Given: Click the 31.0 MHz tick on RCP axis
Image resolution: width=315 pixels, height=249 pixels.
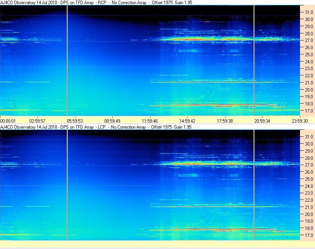Looking at the screenshot, I should pos(309,12).
